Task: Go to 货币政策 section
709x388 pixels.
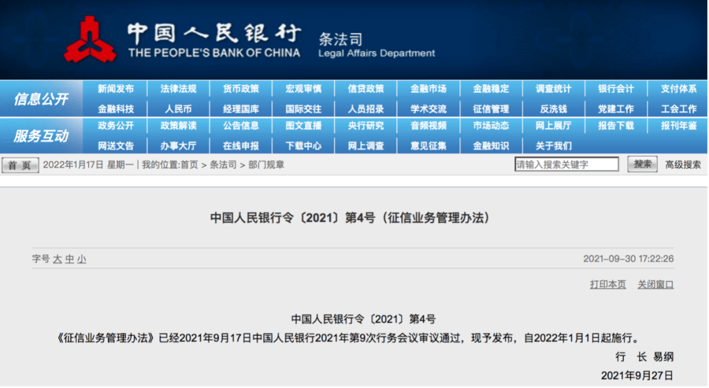Action: tap(241, 89)
